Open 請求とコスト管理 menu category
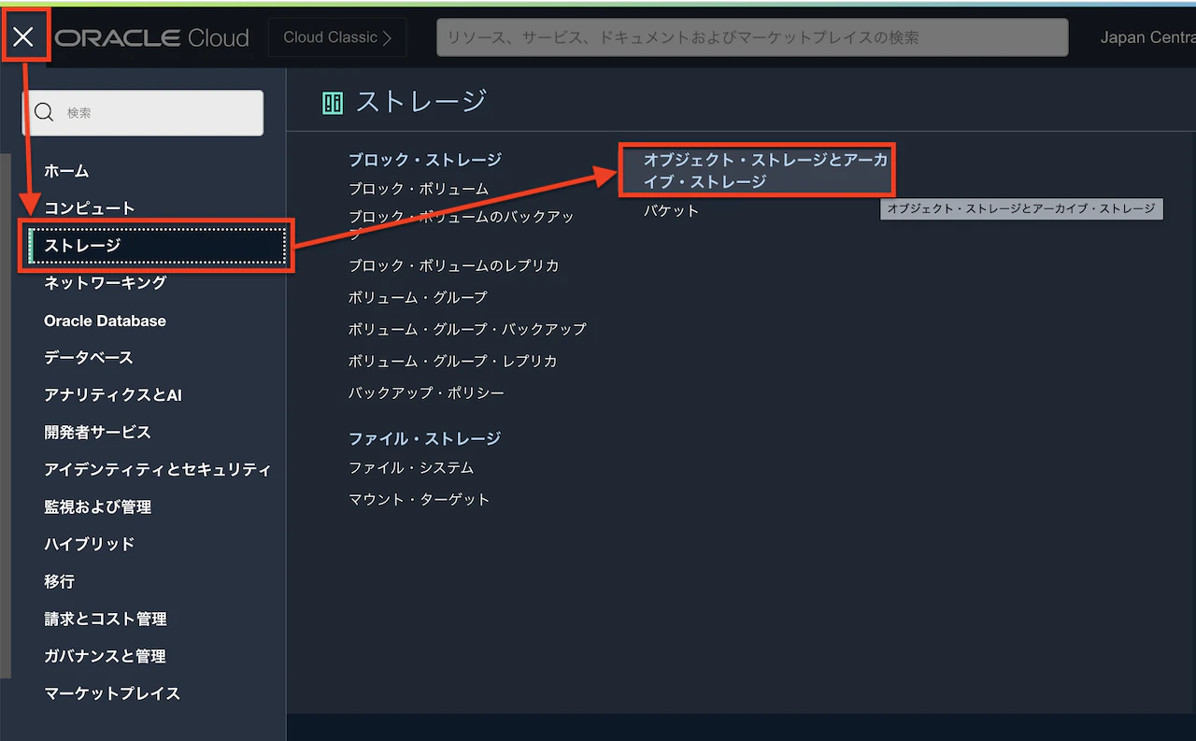The height and width of the screenshot is (741, 1196). tap(106, 619)
